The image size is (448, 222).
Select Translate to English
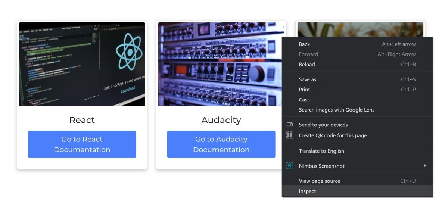click(x=357, y=151)
